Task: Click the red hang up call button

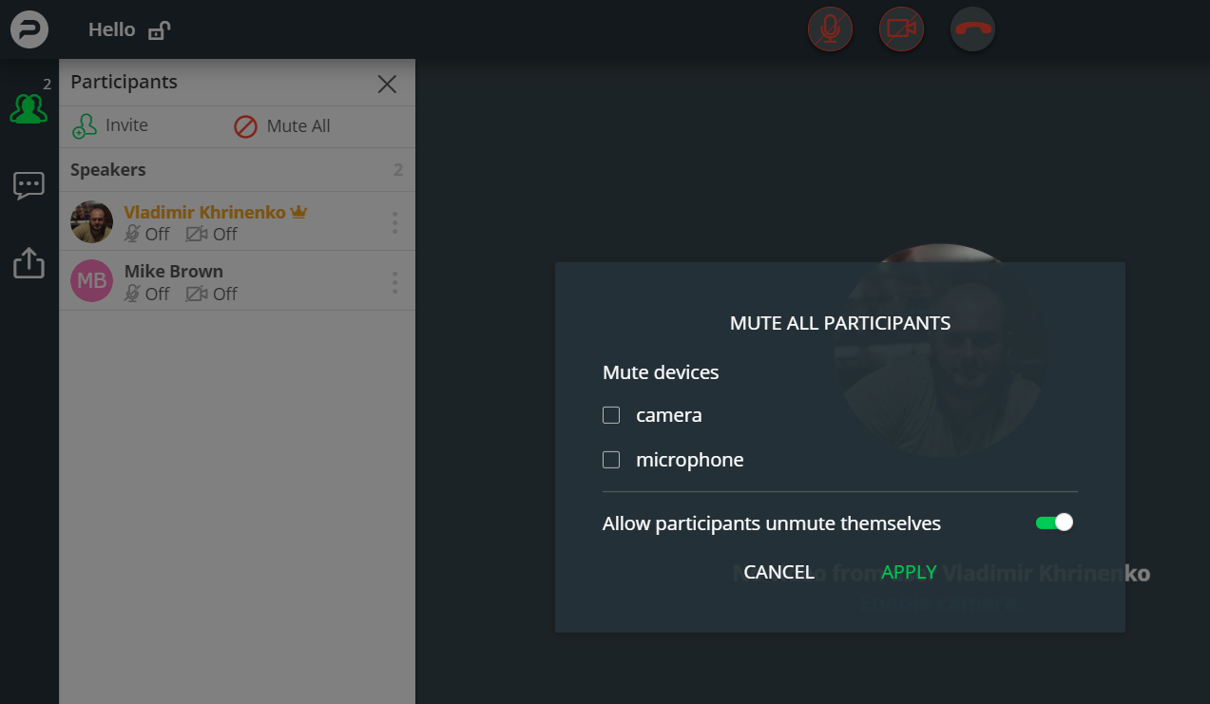Action: tap(972, 29)
